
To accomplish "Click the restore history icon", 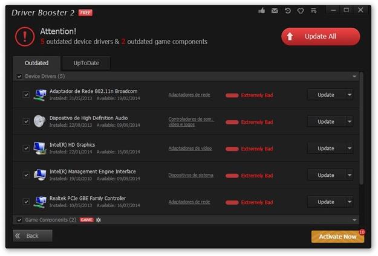I will [288, 11].
